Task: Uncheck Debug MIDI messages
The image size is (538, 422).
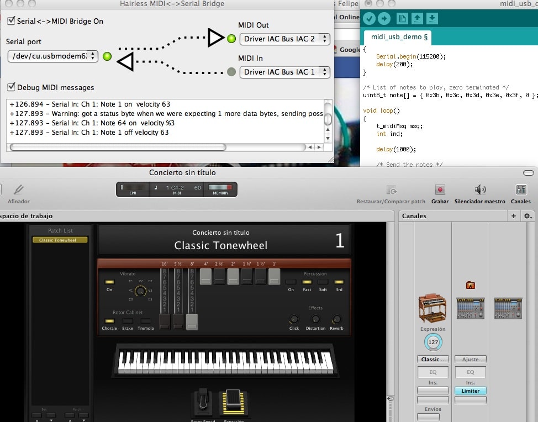Action: (11, 87)
